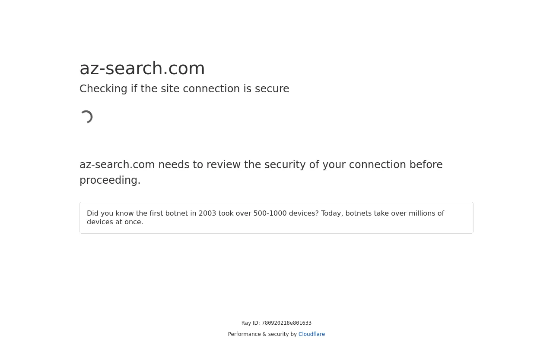Click the botnet fact box
This screenshot has height=345, width=553.
pos(276,218)
